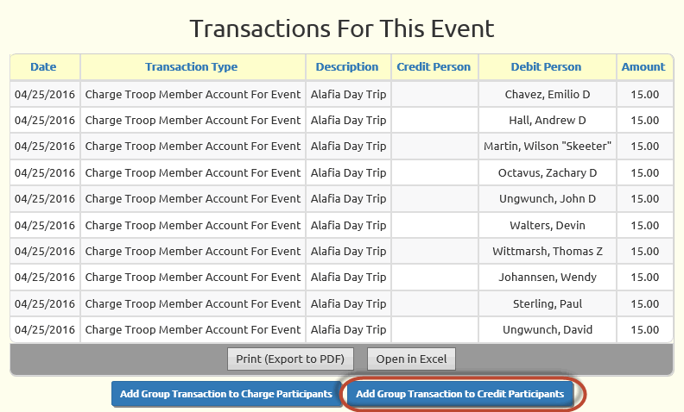Sort by the Date column header

click(43, 66)
